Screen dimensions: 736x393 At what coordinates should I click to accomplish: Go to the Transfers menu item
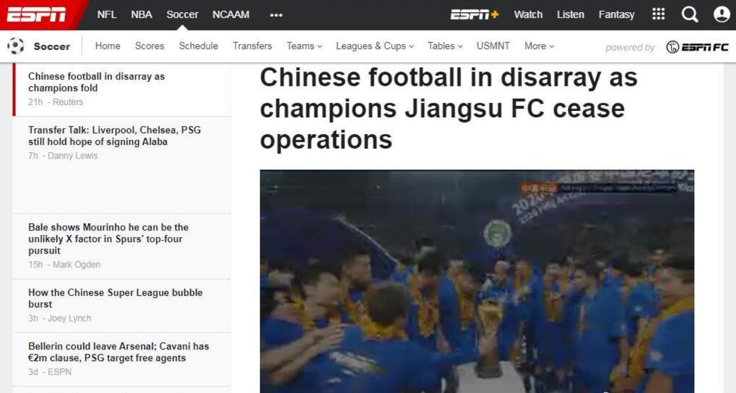pos(252,46)
